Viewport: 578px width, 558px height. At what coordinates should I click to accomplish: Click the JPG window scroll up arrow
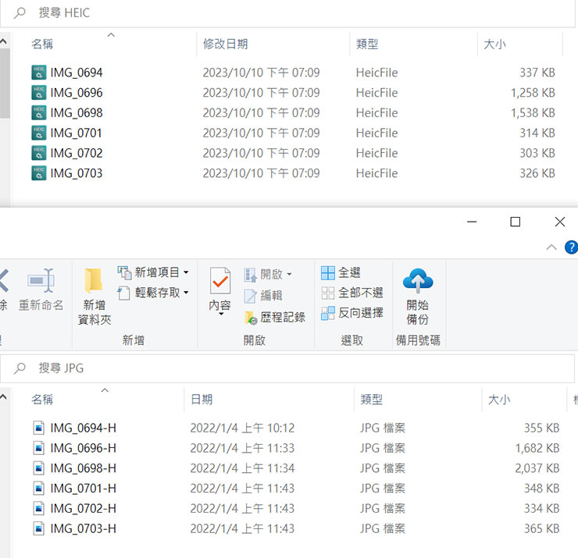[x=4, y=397]
